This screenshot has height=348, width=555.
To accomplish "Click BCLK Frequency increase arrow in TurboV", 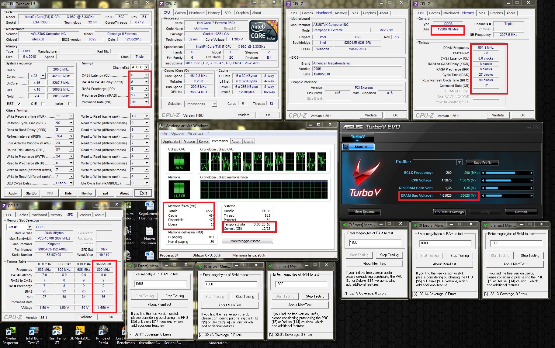I will [532, 173].
